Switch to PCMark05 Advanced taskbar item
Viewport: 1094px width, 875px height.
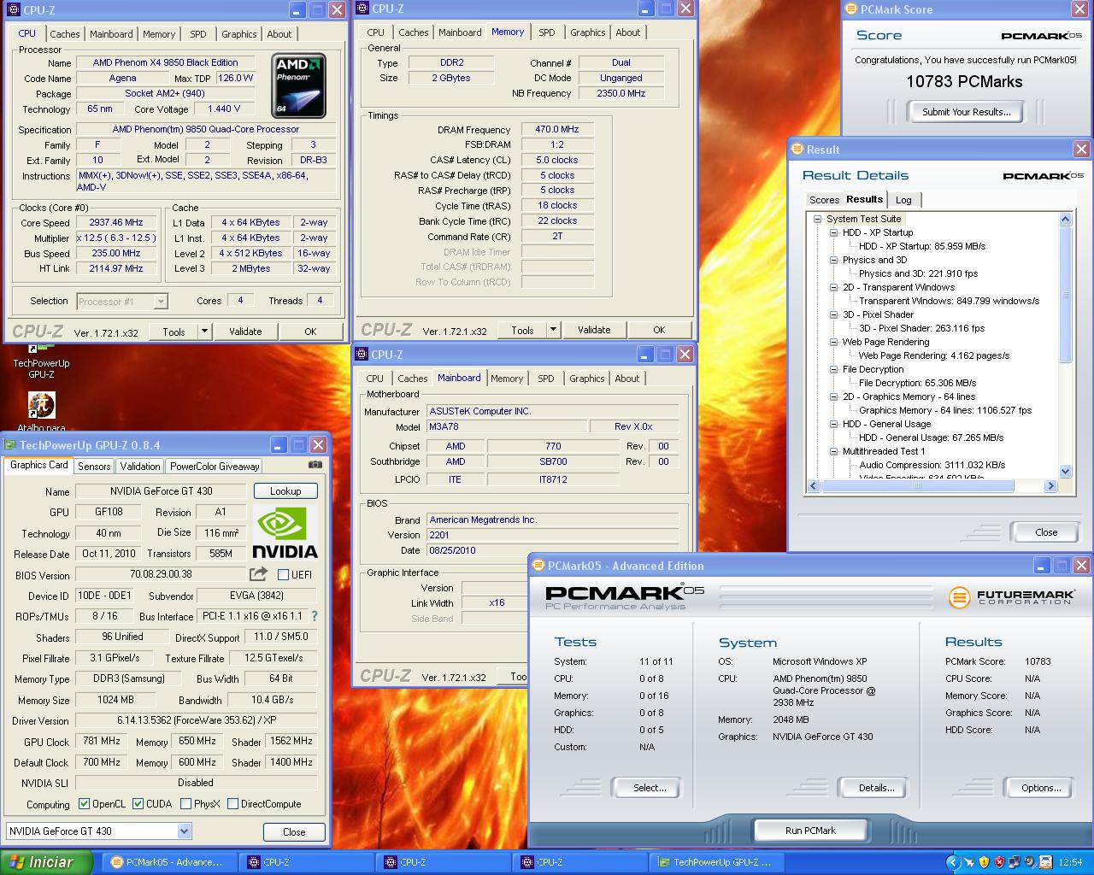168,862
